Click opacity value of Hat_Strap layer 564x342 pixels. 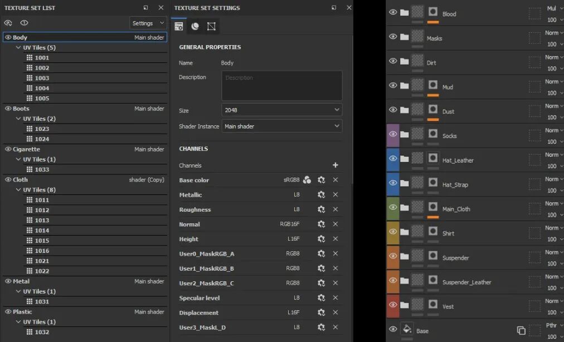click(x=552, y=190)
